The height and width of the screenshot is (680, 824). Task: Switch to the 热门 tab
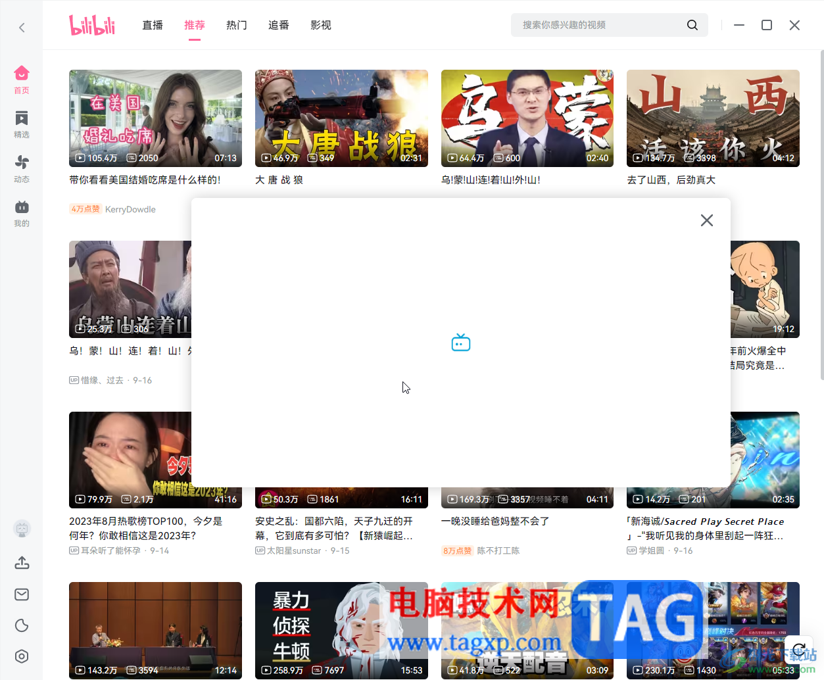[x=237, y=25]
